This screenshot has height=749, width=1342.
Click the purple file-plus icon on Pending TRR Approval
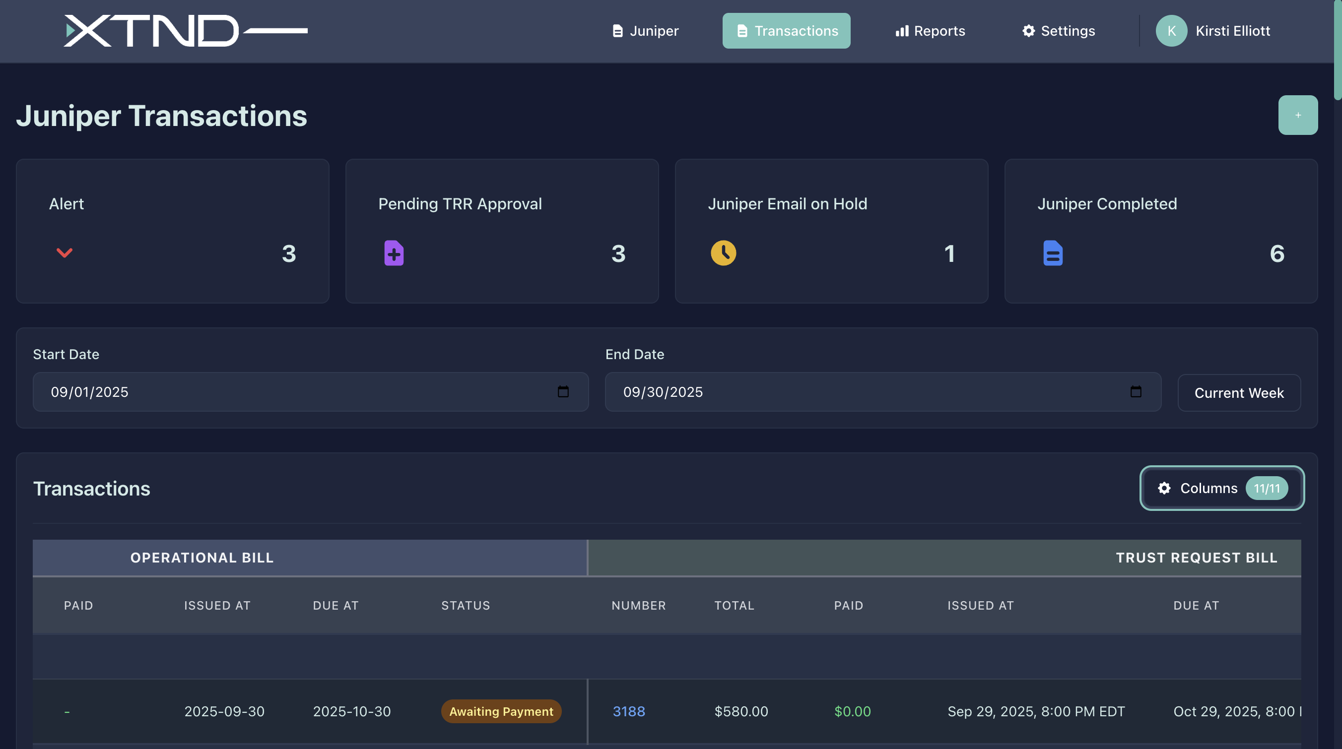pos(394,253)
